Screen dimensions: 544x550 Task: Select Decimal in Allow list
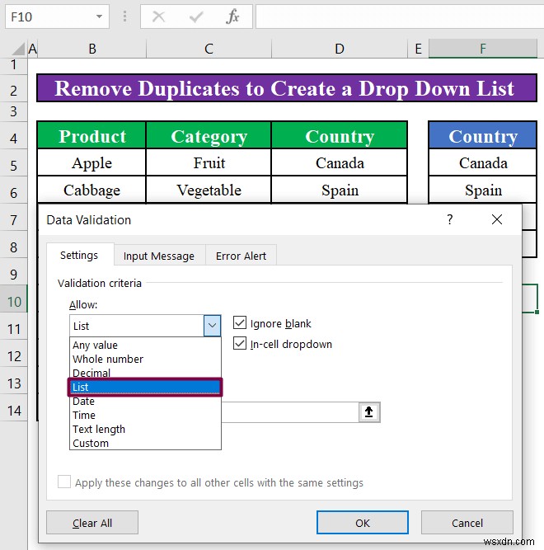(x=145, y=373)
